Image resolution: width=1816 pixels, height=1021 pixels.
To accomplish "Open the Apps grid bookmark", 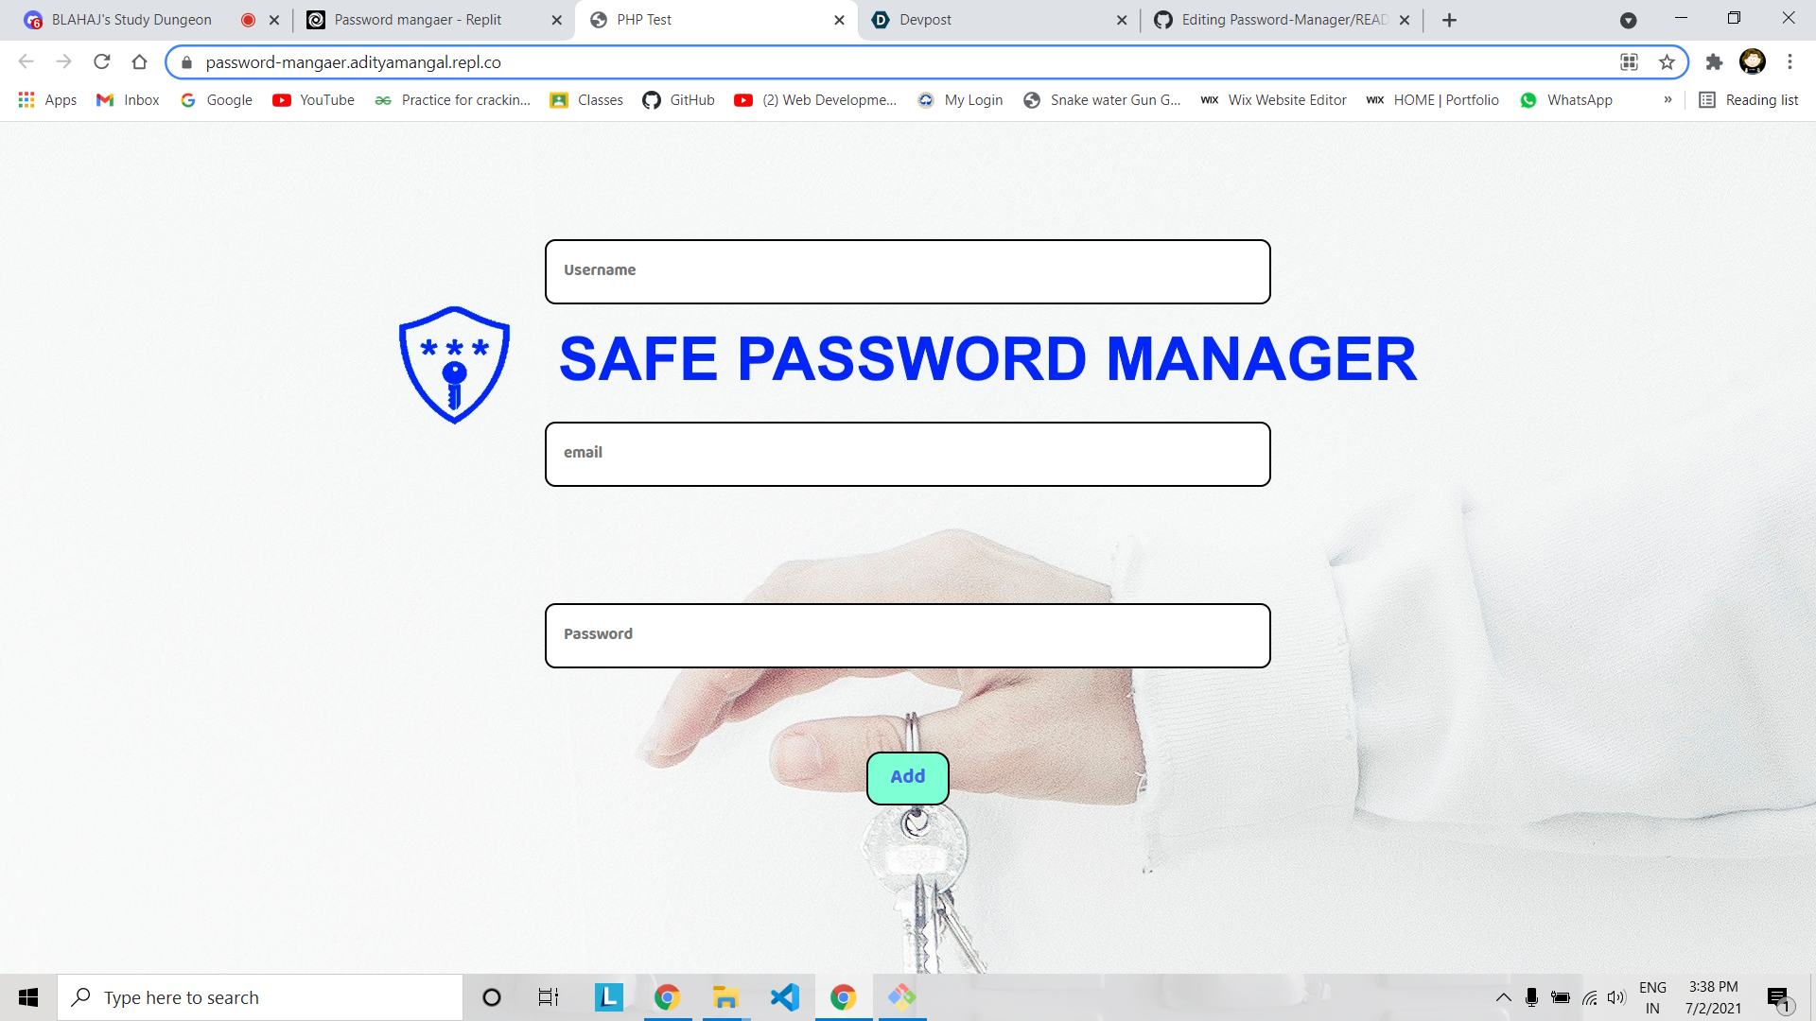I will click(x=47, y=100).
